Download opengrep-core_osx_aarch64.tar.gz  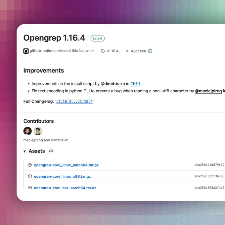click(x=65, y=187)
